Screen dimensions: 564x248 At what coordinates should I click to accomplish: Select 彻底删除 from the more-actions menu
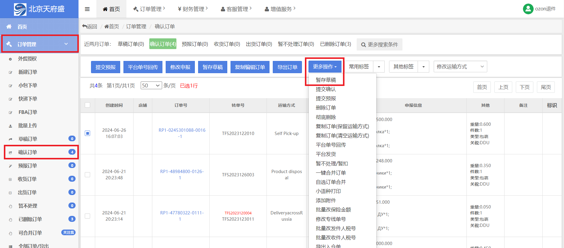(326, 117)
